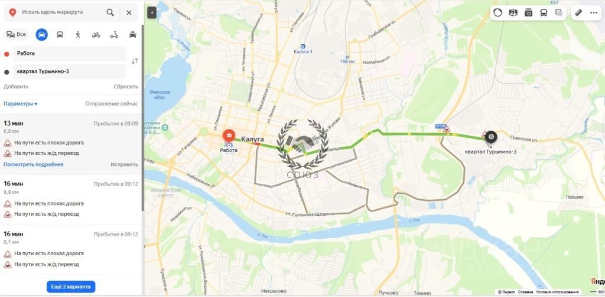605x297 pixels.
Task: Toggle the public transport layer
Action: pos(544,13)
